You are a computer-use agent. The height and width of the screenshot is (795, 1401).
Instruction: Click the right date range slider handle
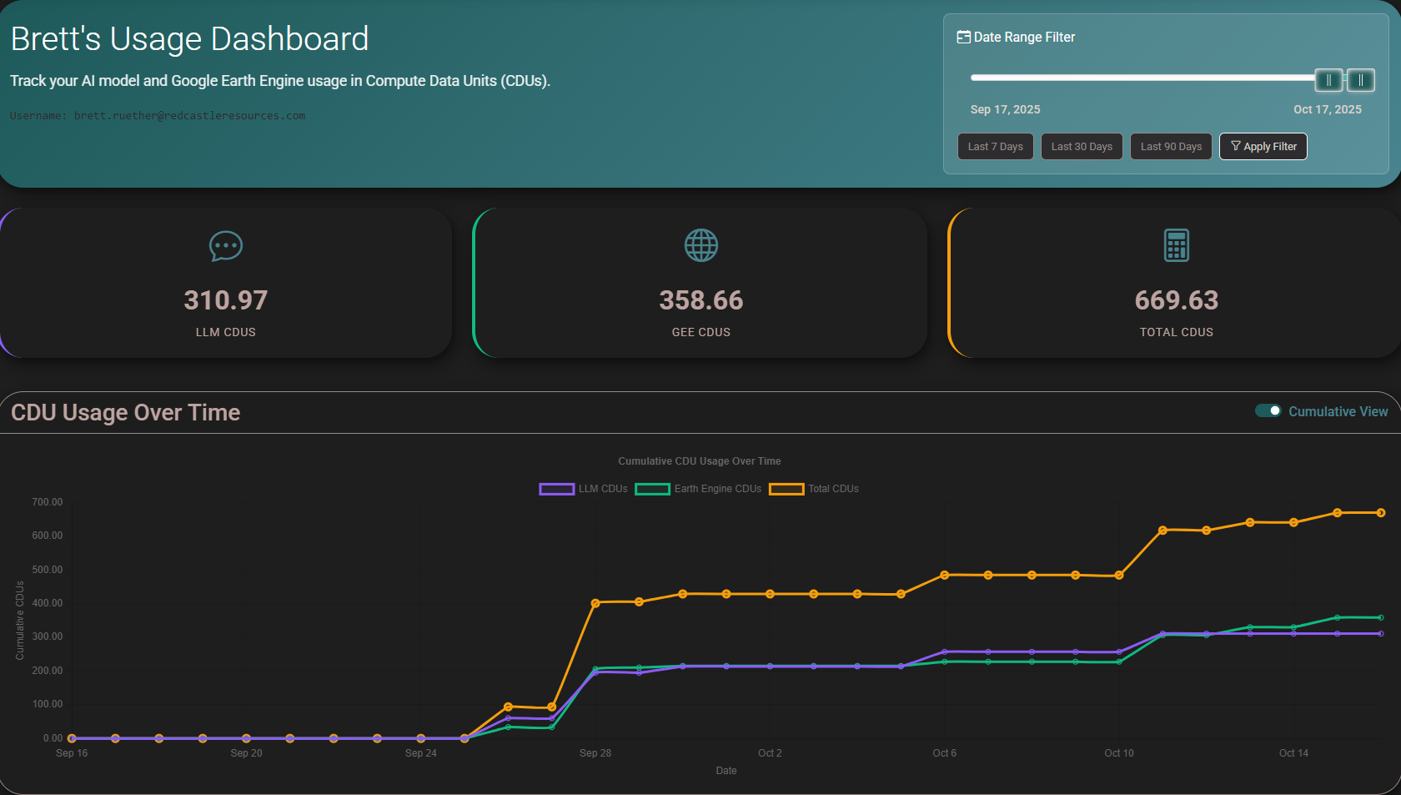(x=1360, y=80)
